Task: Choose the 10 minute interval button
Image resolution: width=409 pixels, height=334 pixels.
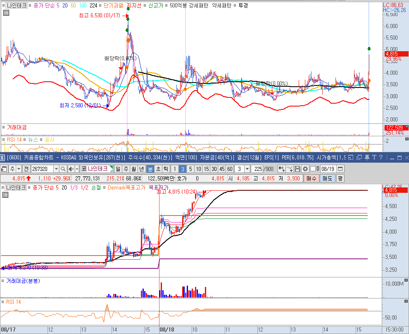Action: coord(198,169)
